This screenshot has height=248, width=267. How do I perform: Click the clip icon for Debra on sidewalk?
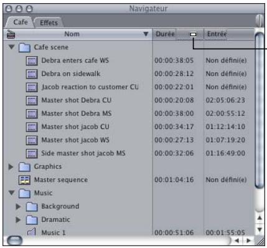32,74
